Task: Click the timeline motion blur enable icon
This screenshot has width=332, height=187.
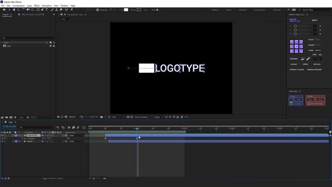Action: 78,127
